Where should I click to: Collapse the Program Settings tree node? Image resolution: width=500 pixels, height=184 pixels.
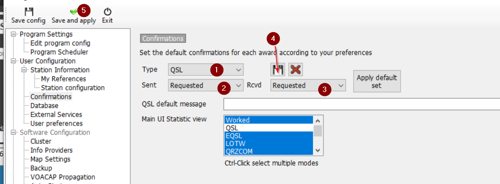pyautogui.click(x=13, y=34)
